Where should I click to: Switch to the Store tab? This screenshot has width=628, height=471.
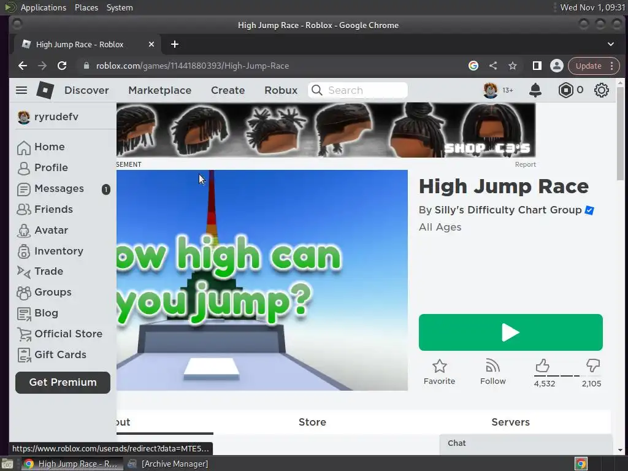[x=312, y=422]
